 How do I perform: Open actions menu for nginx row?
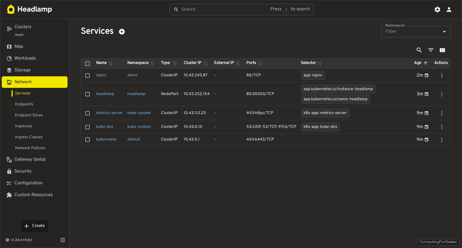(441, 75)
